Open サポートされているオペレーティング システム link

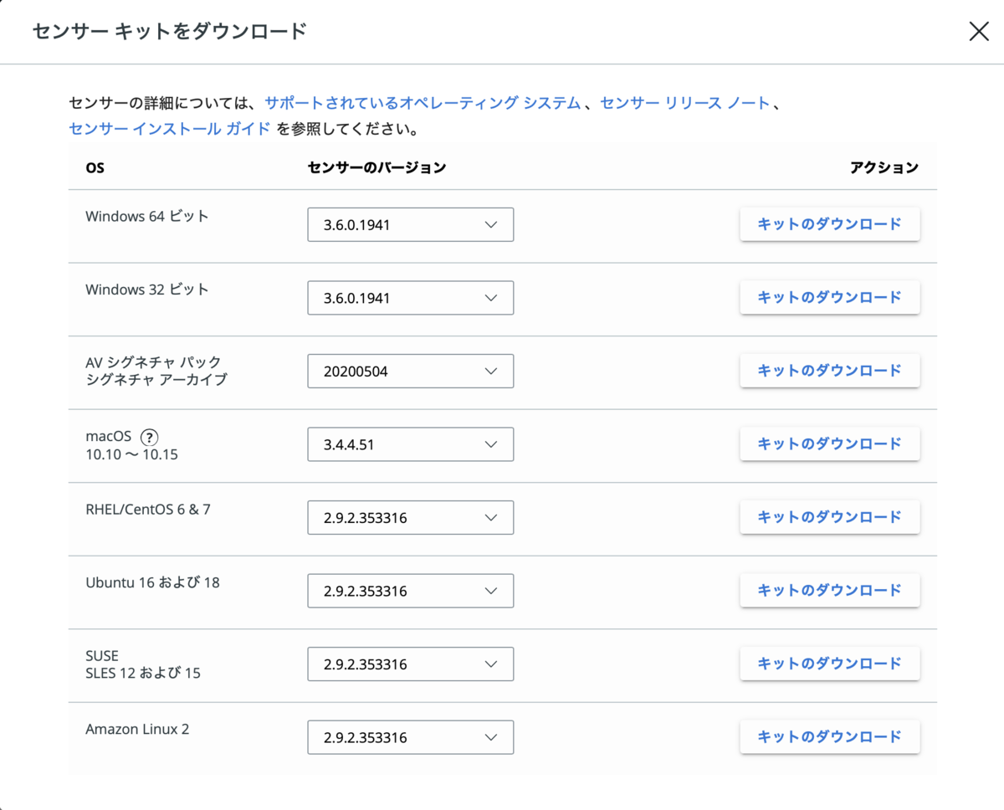423,103
